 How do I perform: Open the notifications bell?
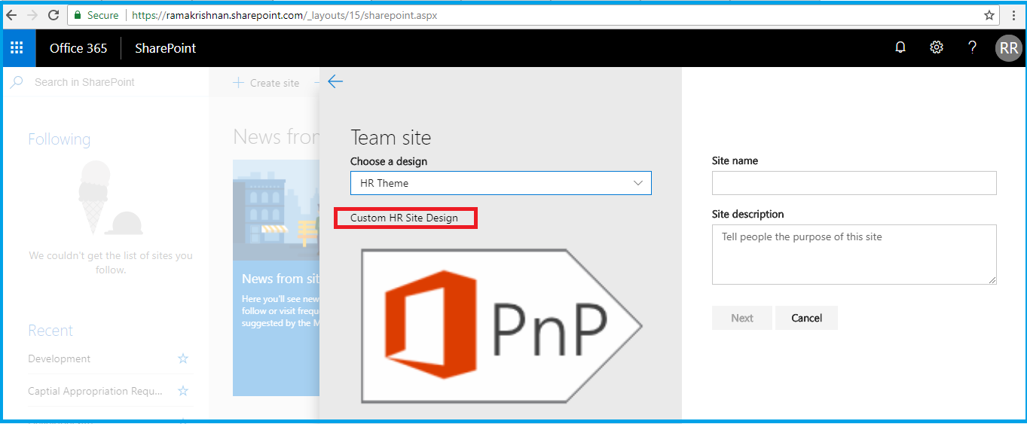[x=900, y=47]
